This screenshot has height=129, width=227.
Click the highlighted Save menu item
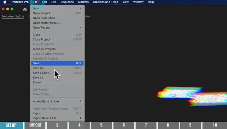57,63
